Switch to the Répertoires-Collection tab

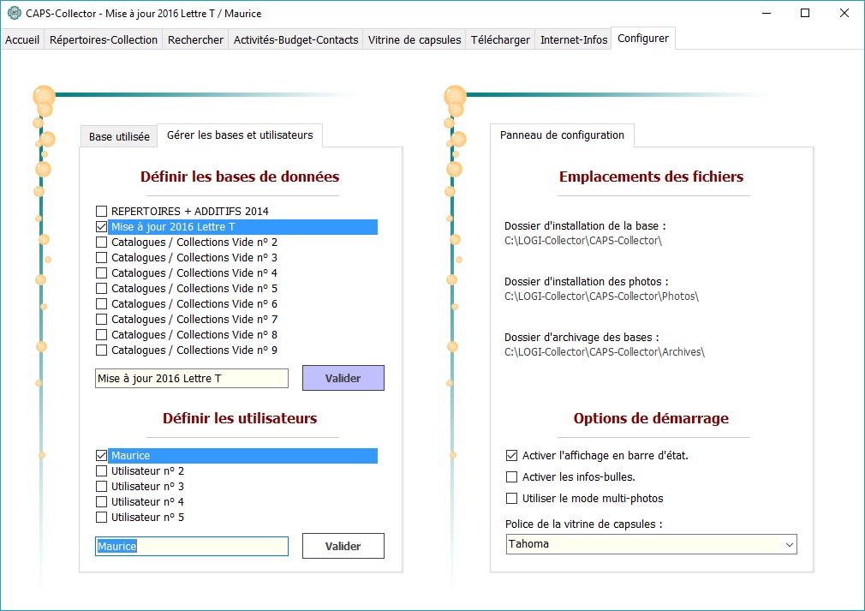104,39
